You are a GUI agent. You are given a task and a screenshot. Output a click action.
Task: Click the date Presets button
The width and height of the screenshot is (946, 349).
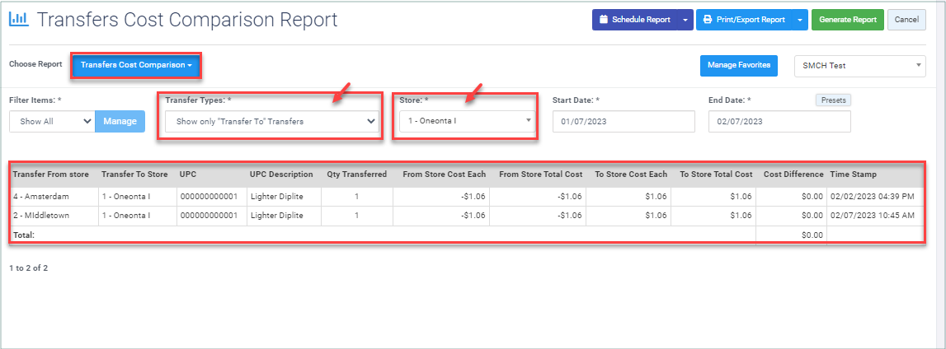click(833, 100)
